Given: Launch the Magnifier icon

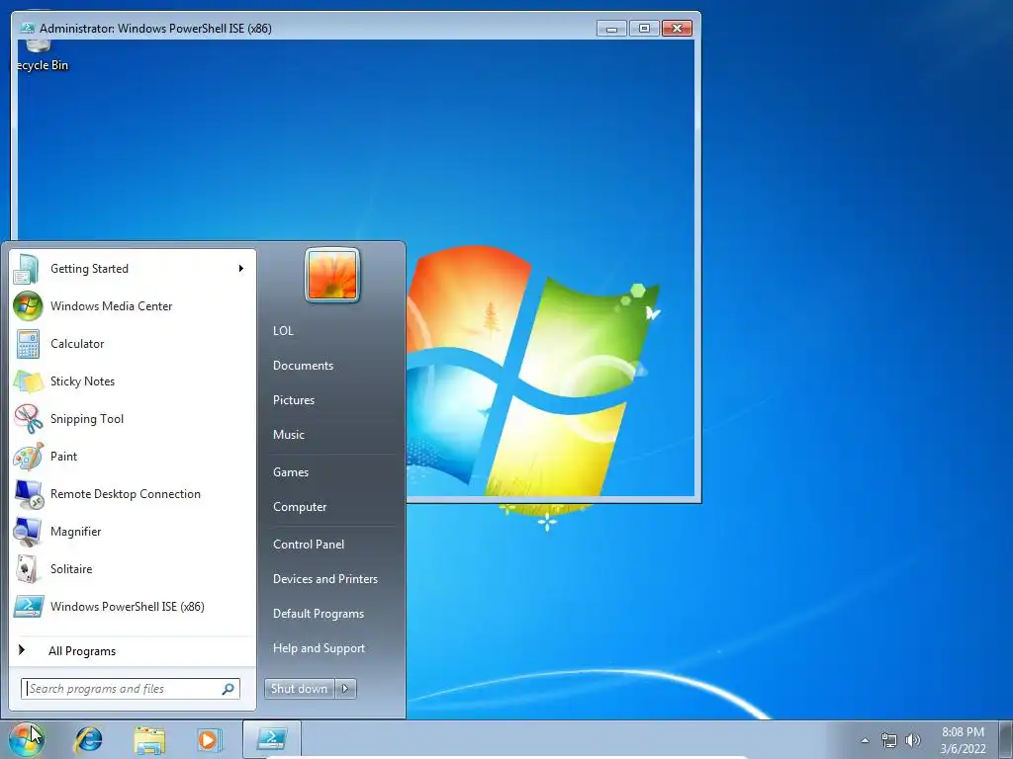Looking at the screenshot, I should pos(28,531).
